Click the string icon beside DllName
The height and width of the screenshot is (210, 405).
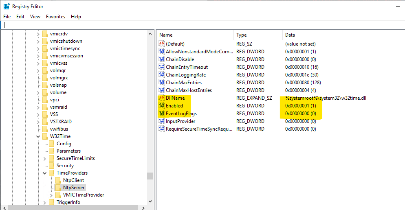(x=162, y=98)
